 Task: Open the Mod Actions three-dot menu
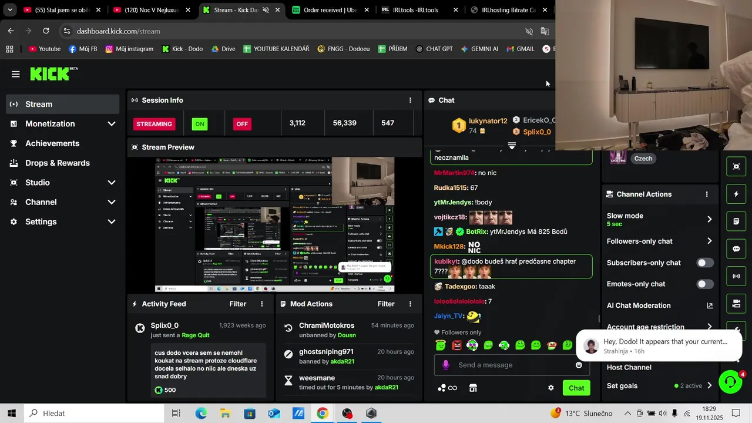click(410, 304)
